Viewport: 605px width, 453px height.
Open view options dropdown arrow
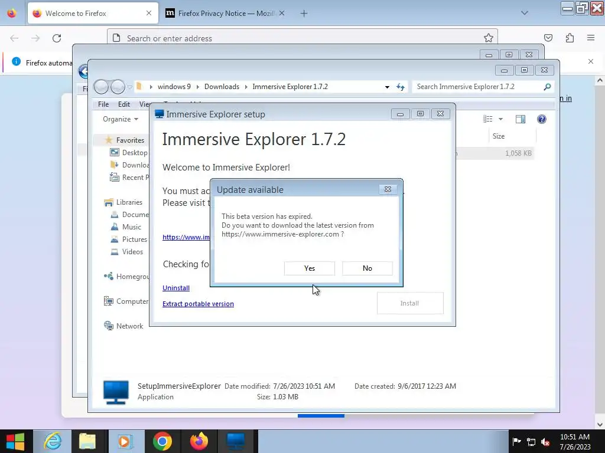click(500, 119)
